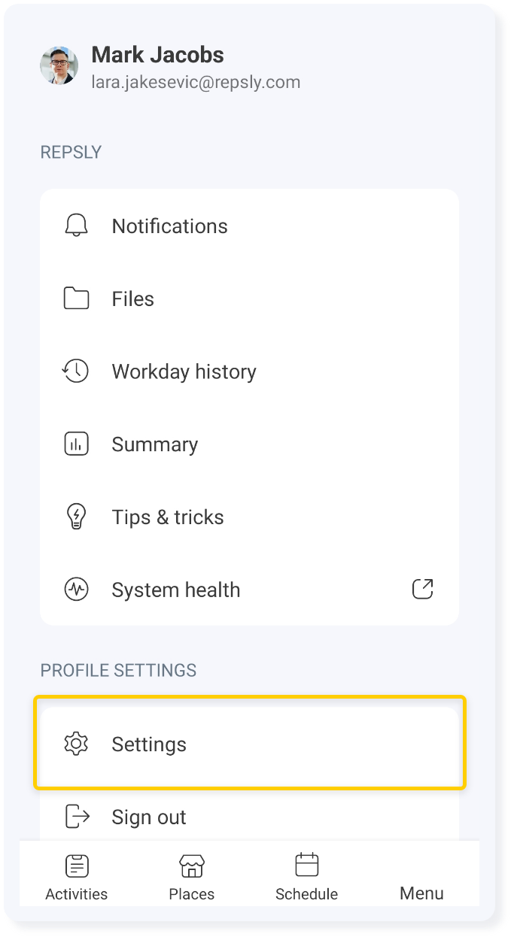This screenshot has width=514, height=940.
Task: Click the highlighted Settings row
Action: pyautogui.click(x=250, y=743)
